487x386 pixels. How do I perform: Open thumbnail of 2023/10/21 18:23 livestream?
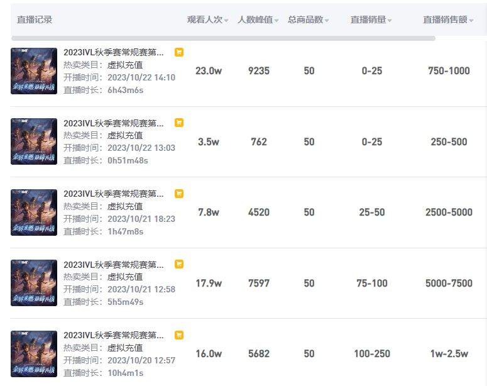pyautogui.click(x=34, y=212)
